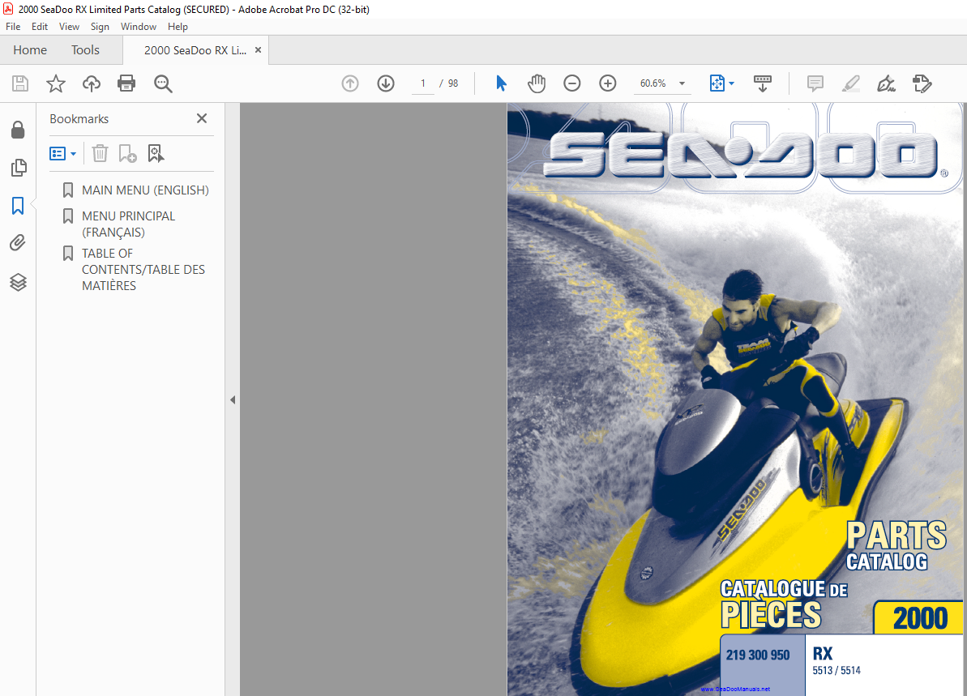Image resolution: width=967 pixels, height=696 pixels.
Task: Click the upload to cloud icon
Action: click(x=92, y=83)
